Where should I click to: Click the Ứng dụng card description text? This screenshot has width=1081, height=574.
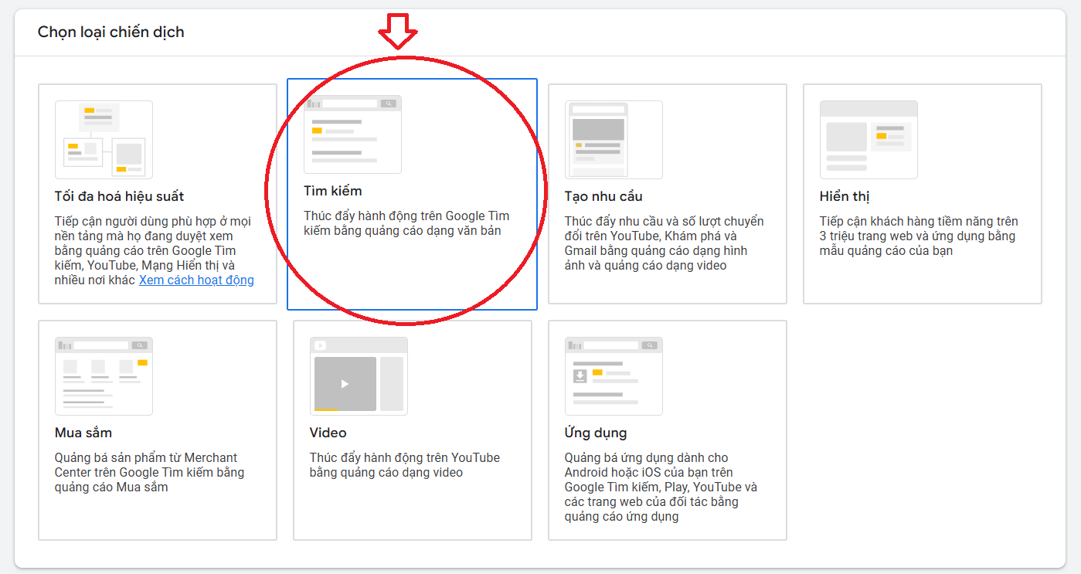click(x=661, y=487)
